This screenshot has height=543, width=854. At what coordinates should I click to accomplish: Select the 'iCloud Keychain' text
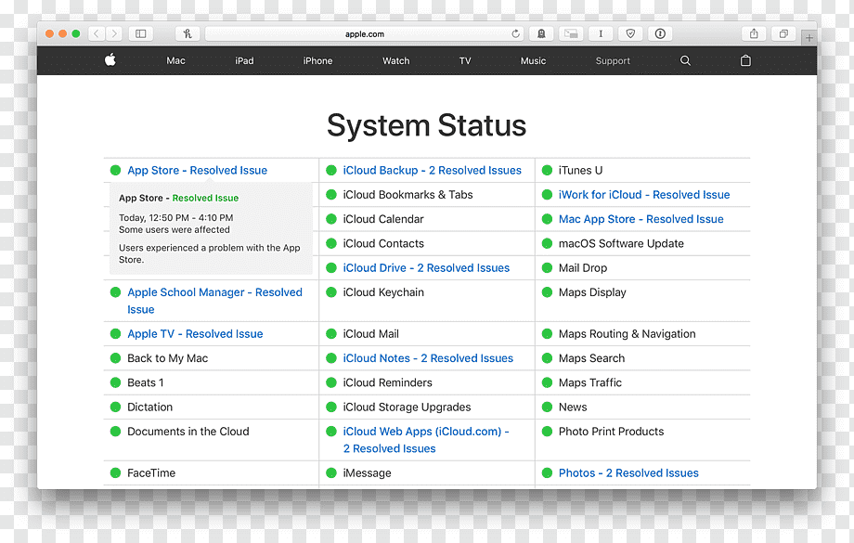(383, 292)
